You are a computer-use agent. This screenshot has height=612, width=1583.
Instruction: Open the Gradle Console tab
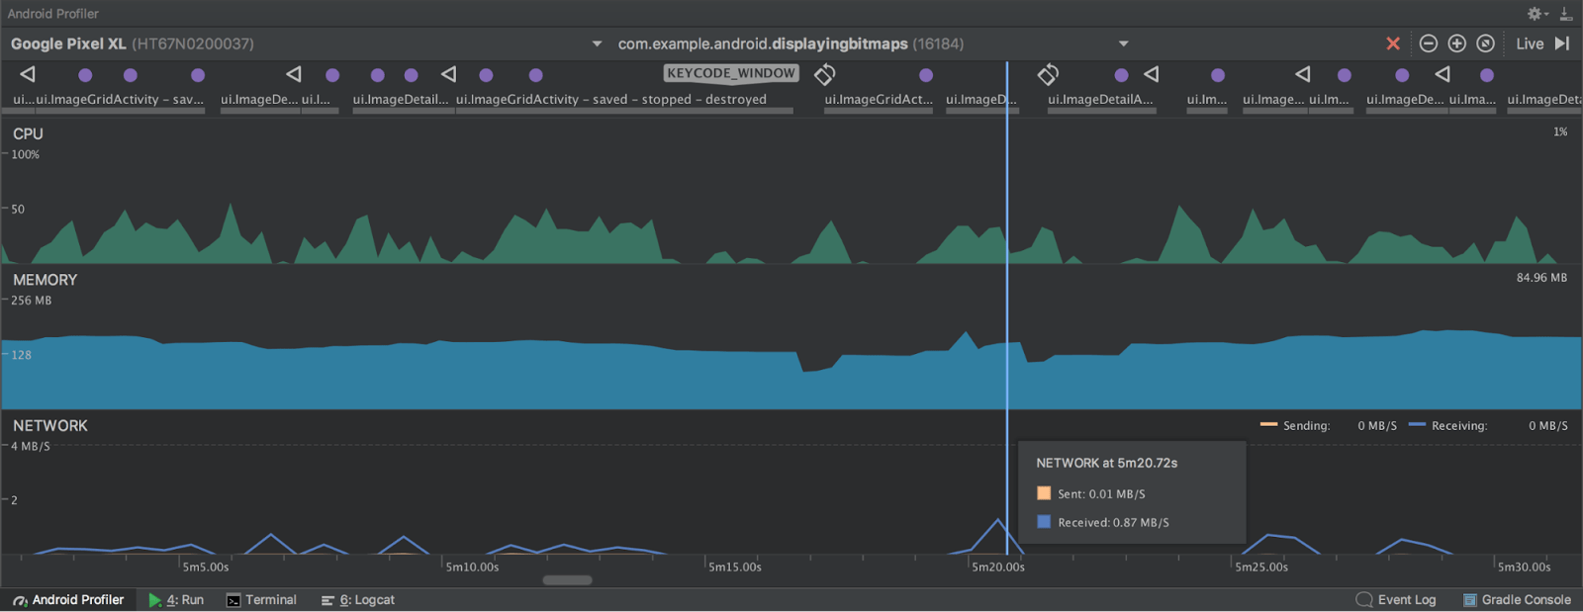tap(1517, 600)
